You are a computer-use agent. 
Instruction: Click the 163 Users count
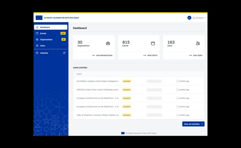pos(171,42)
